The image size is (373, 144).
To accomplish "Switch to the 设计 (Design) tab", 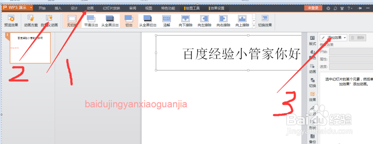I will click(x=74, y=8).
